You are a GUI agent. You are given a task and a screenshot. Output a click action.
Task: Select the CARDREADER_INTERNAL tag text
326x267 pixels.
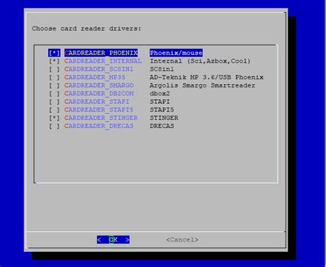pyautogui.click(x=103, y=61)
